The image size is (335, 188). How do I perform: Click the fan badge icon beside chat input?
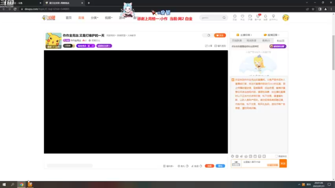click(x=236, y=163)
